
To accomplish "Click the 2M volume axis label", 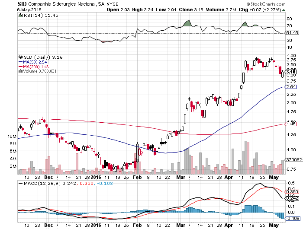I will pyautogui.click(x=13, y=166).
